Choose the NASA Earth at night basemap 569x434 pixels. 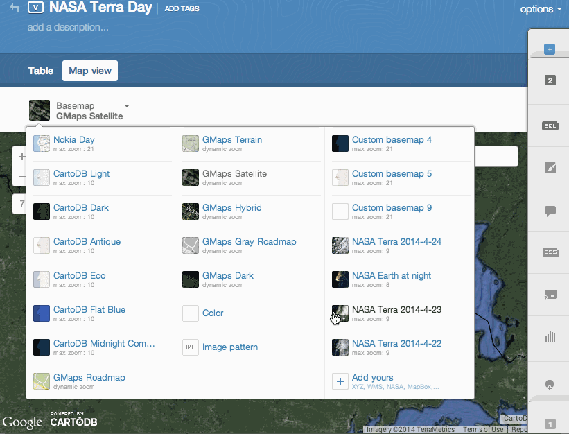(391, 276)
